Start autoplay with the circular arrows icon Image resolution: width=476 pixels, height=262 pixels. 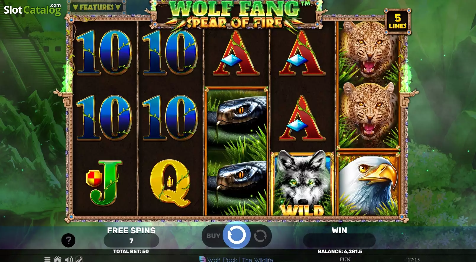(260, 236)
